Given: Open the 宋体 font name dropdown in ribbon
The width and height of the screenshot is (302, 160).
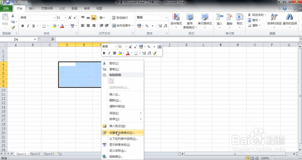Looking at the screenshot, I should (54, 18).
